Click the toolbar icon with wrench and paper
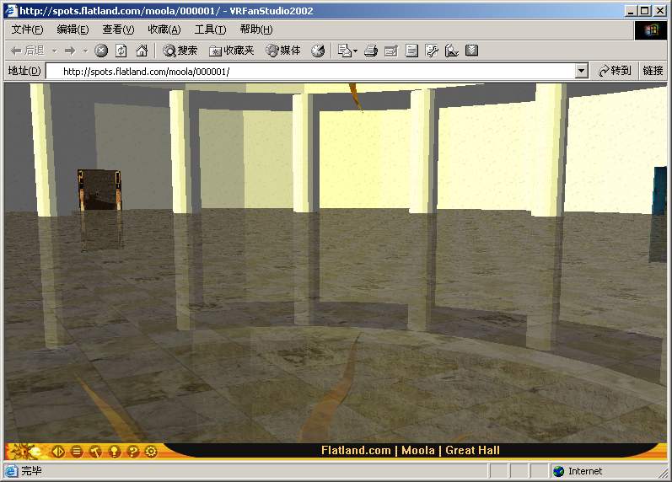This screenshot has width=672, height=482. [432, 51]
